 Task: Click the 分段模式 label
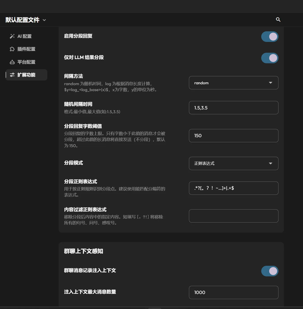pyautogui.click(x=73, y=163)
